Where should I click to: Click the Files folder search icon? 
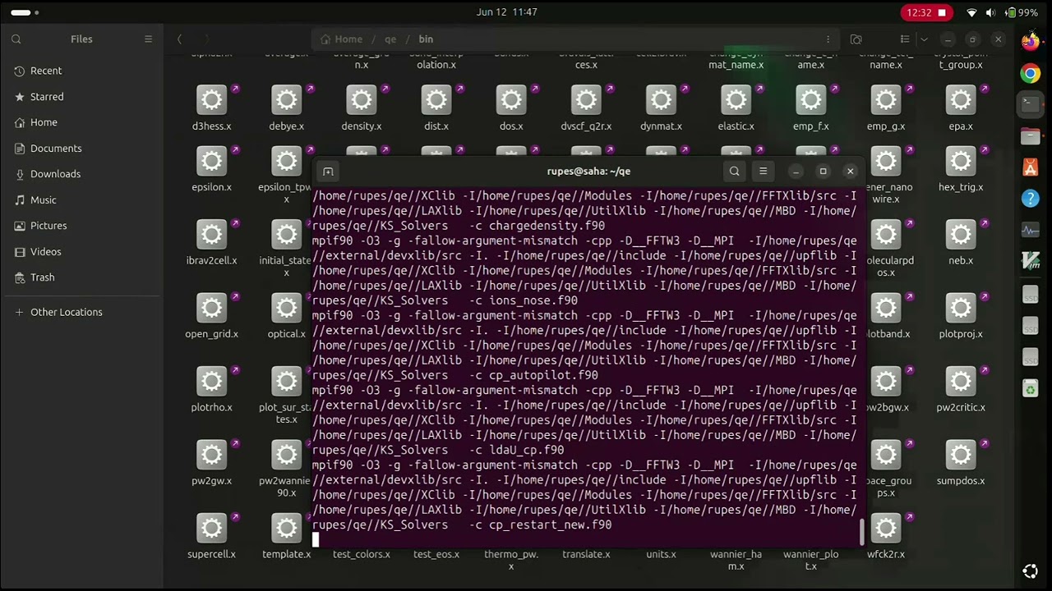coord(856,39)
